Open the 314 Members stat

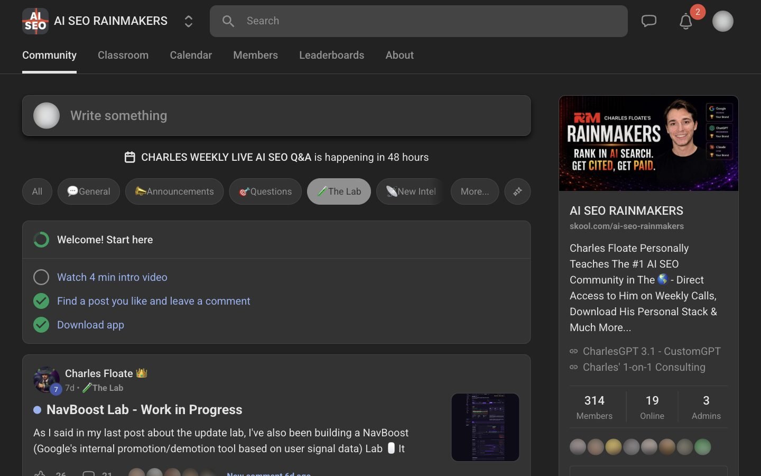pos(594,407)
